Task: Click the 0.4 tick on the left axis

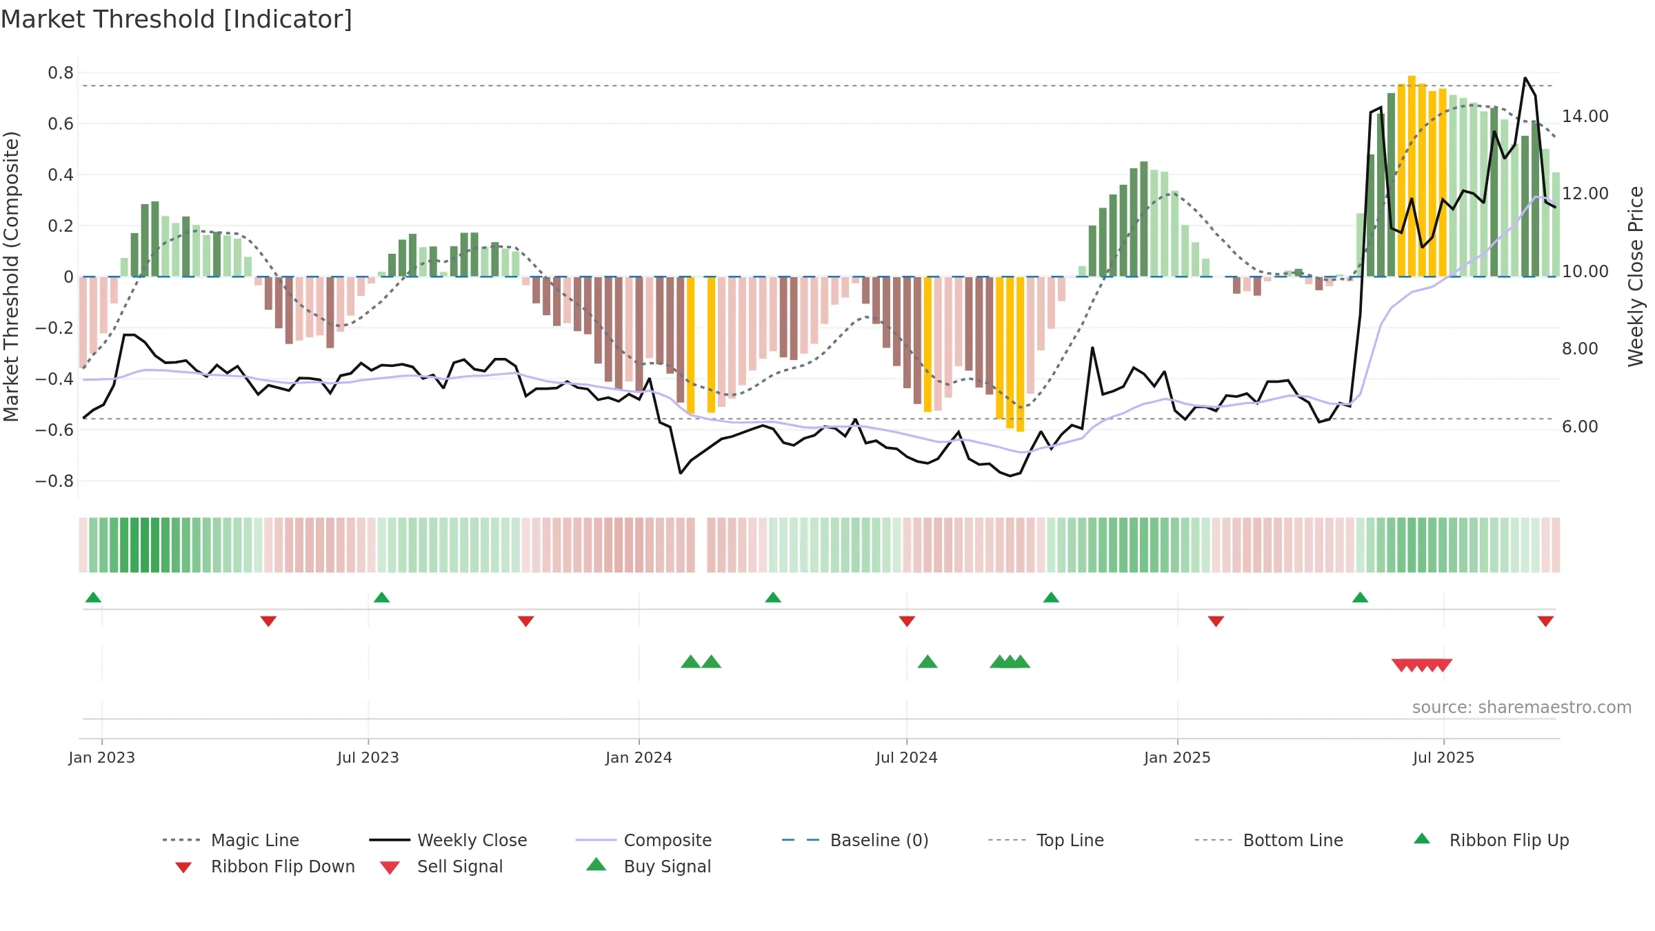Action: pyautogui.click(x=61, y=175)
